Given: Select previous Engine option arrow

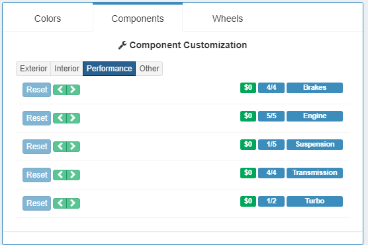Looking at the screenshot, I should [x=60, y=118].
